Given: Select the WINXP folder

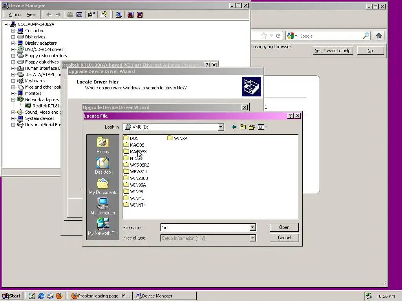Looking at the screenshot, I should tap(177, 138).
